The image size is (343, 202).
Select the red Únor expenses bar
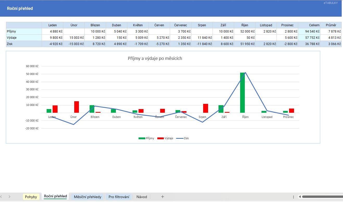click(x=76, y=107)
